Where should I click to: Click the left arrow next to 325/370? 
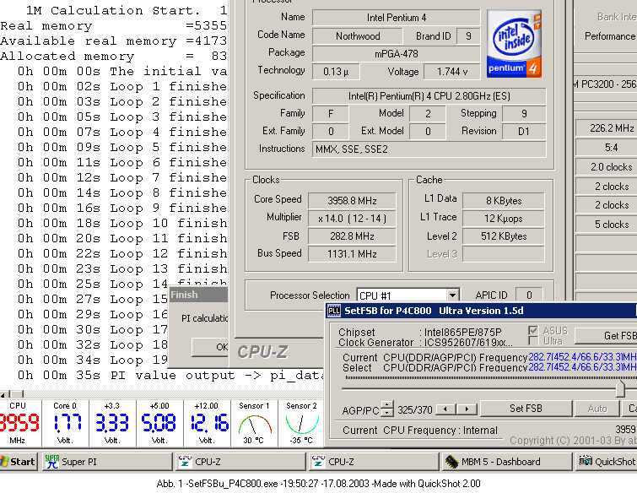(x=445, y=409)
